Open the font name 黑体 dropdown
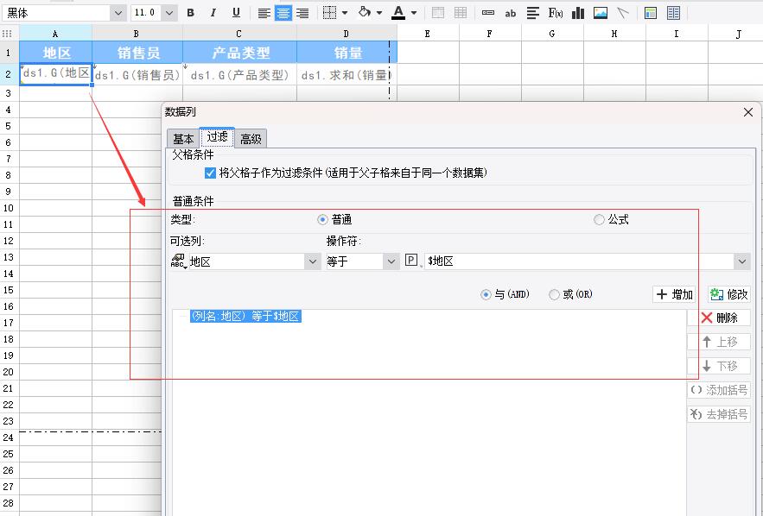This screenshot has width=763, height=516. point(118,13)
